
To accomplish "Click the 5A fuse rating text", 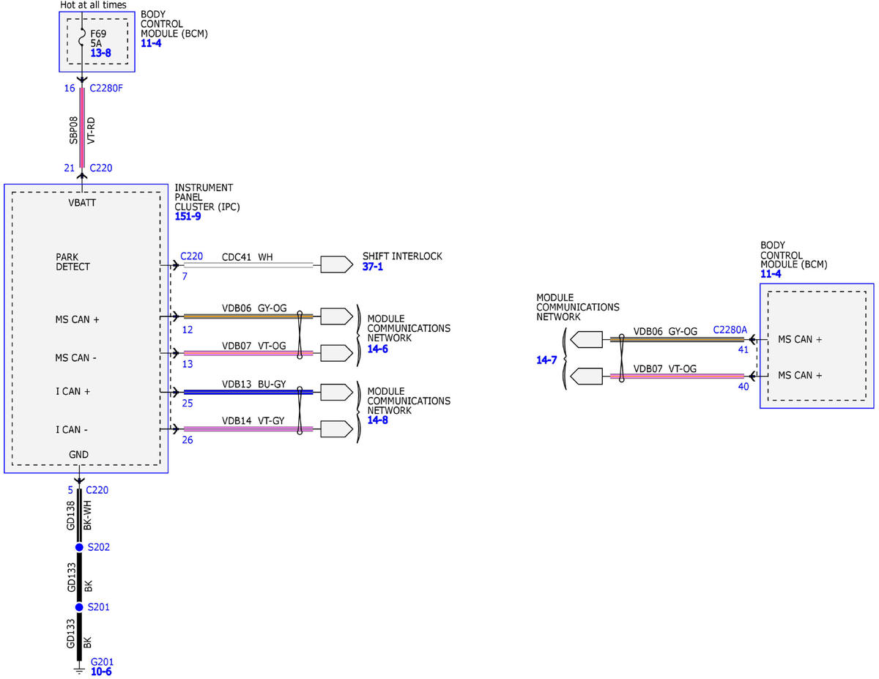I will coord(96,43).
